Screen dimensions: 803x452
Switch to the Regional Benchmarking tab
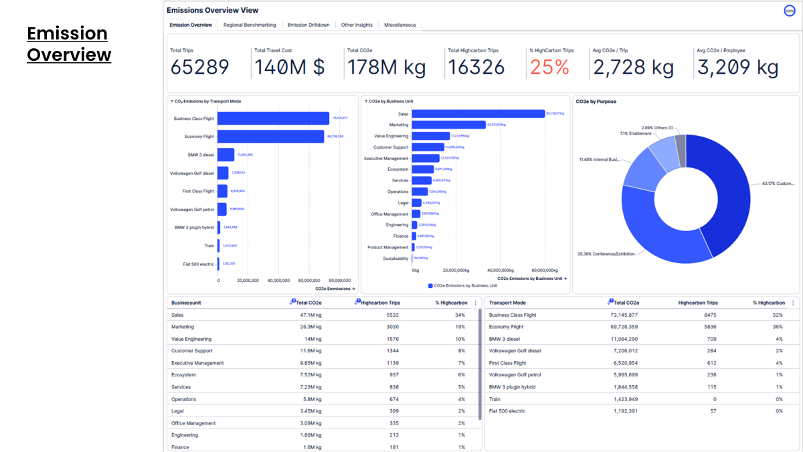(250, 25)
